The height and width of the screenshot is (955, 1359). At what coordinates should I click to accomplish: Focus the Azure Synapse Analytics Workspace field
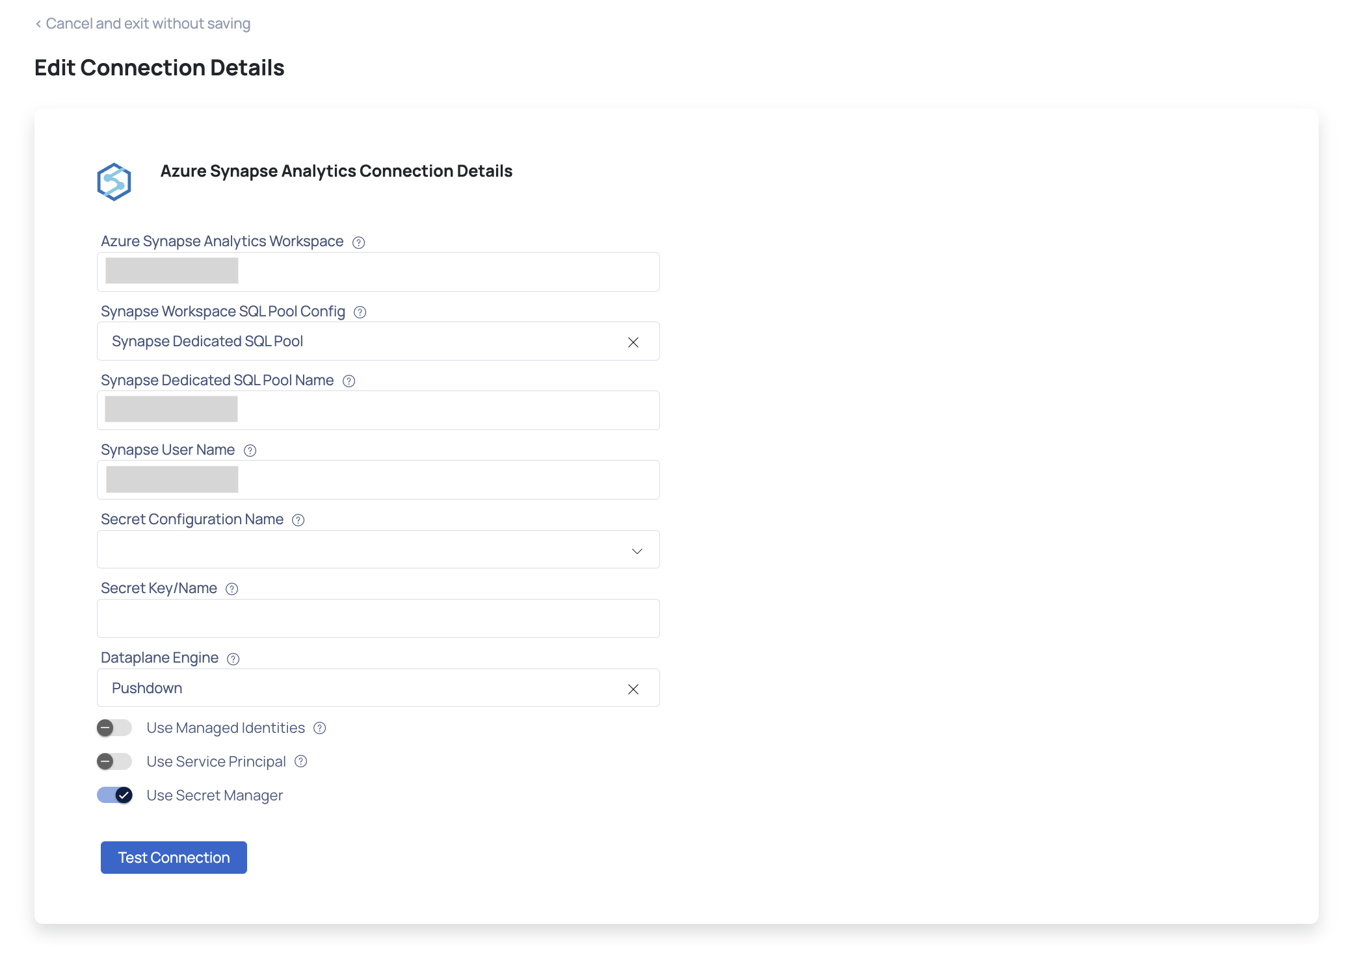(x=378, y=272)
